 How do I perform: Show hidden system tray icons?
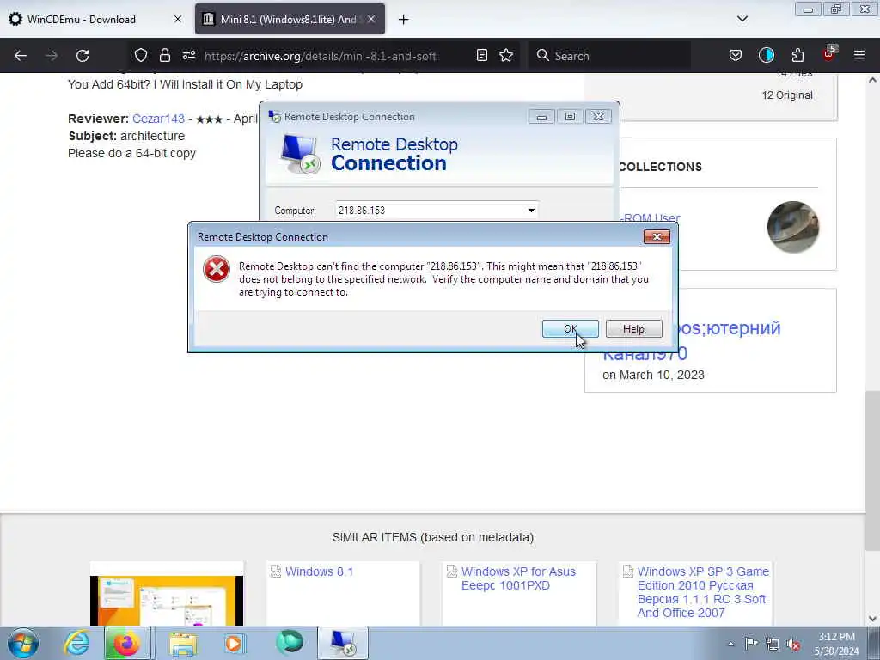[x=730, y=644]
